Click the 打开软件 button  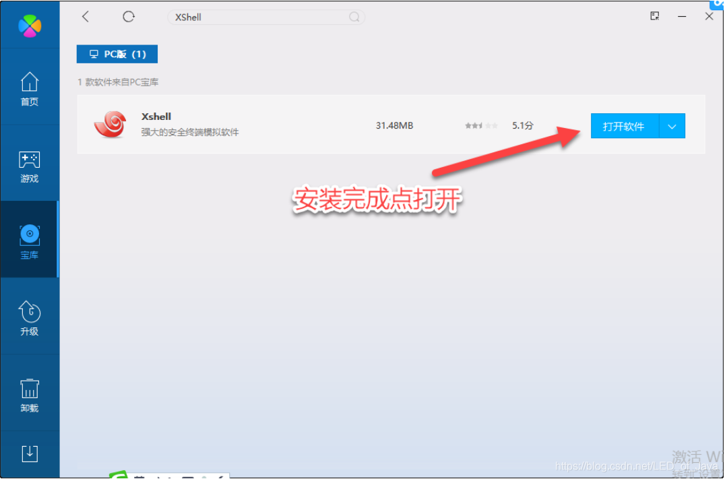click(x=624, y=126)
